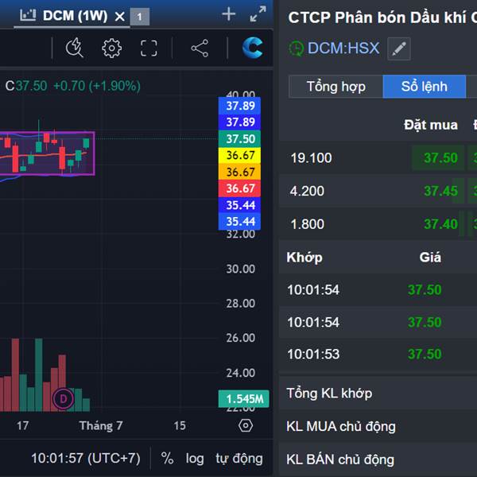The height and width of the screenshot is (477, 477).
Task: Click the gray badge numbered 1
Action: pos(140,17)
